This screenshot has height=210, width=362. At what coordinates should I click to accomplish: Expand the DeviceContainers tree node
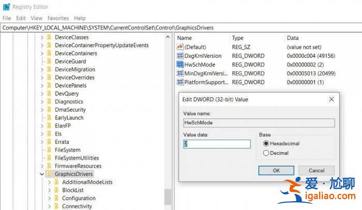pos(42,53)
